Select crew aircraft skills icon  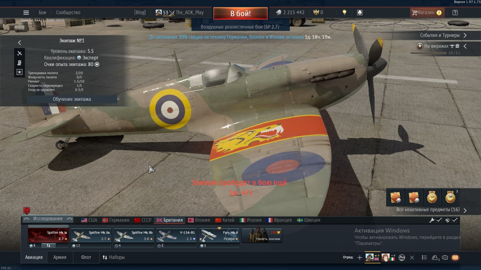click(20, 53)
